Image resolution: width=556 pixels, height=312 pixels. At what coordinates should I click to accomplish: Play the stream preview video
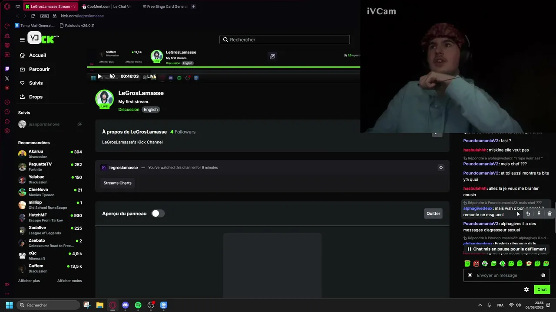click(x=99, y=76)
